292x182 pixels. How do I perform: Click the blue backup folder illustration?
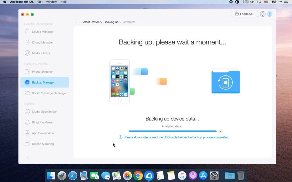pos(226,81)
